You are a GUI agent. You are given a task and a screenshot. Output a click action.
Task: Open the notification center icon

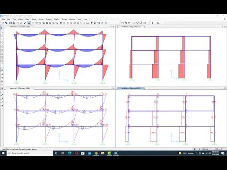[223, 153]
